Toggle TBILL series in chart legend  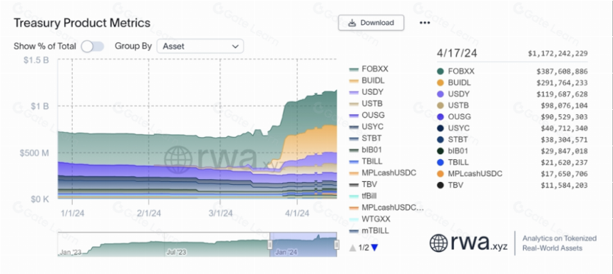point(366,161)
